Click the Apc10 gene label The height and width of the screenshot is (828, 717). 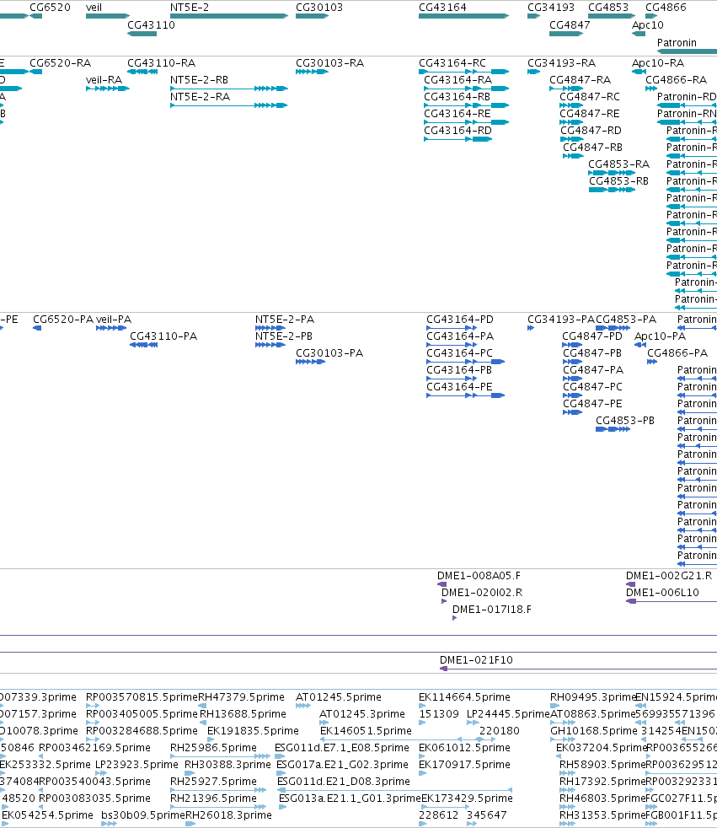[648, 25]
